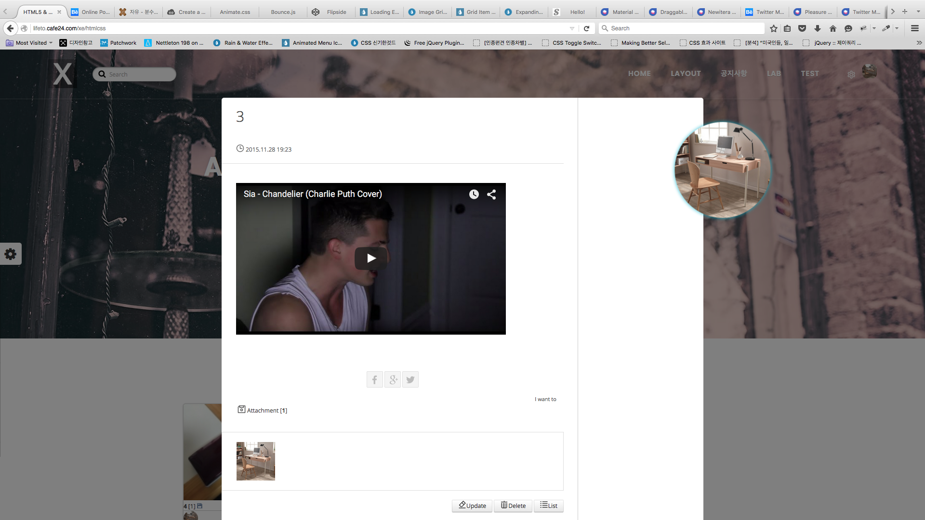Switch to the Online Po... tab
The width and height of the screenshot is (925, 520).
(91, 12)
